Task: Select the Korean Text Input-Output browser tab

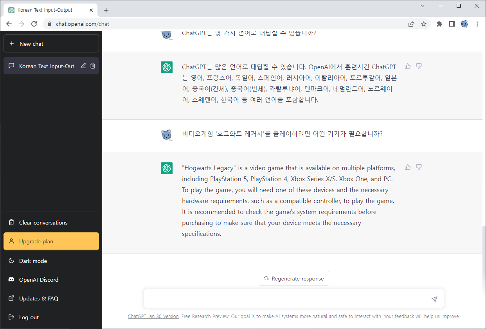Action: [51, 10]
